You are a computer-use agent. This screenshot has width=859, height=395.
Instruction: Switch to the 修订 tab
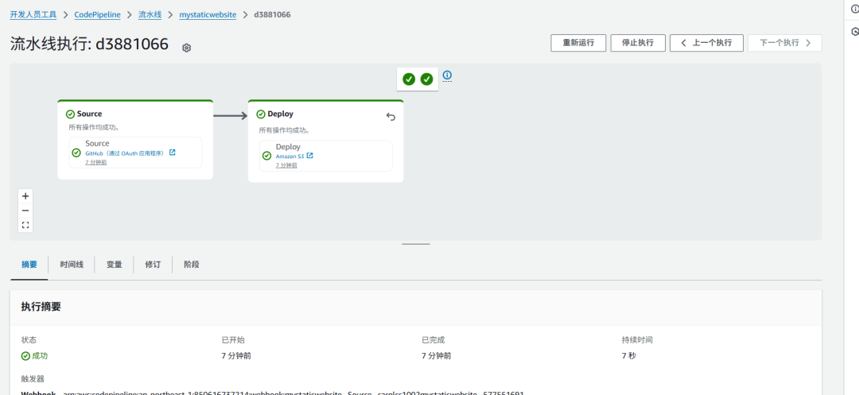(153, 264)
